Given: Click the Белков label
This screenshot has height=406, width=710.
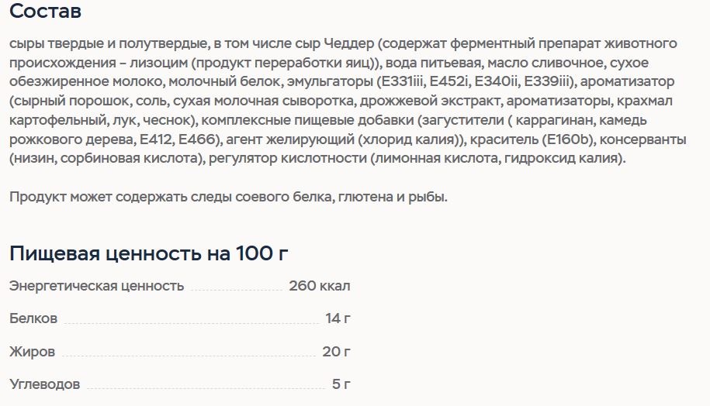Looking at the screenshot, I should (33, 318).
